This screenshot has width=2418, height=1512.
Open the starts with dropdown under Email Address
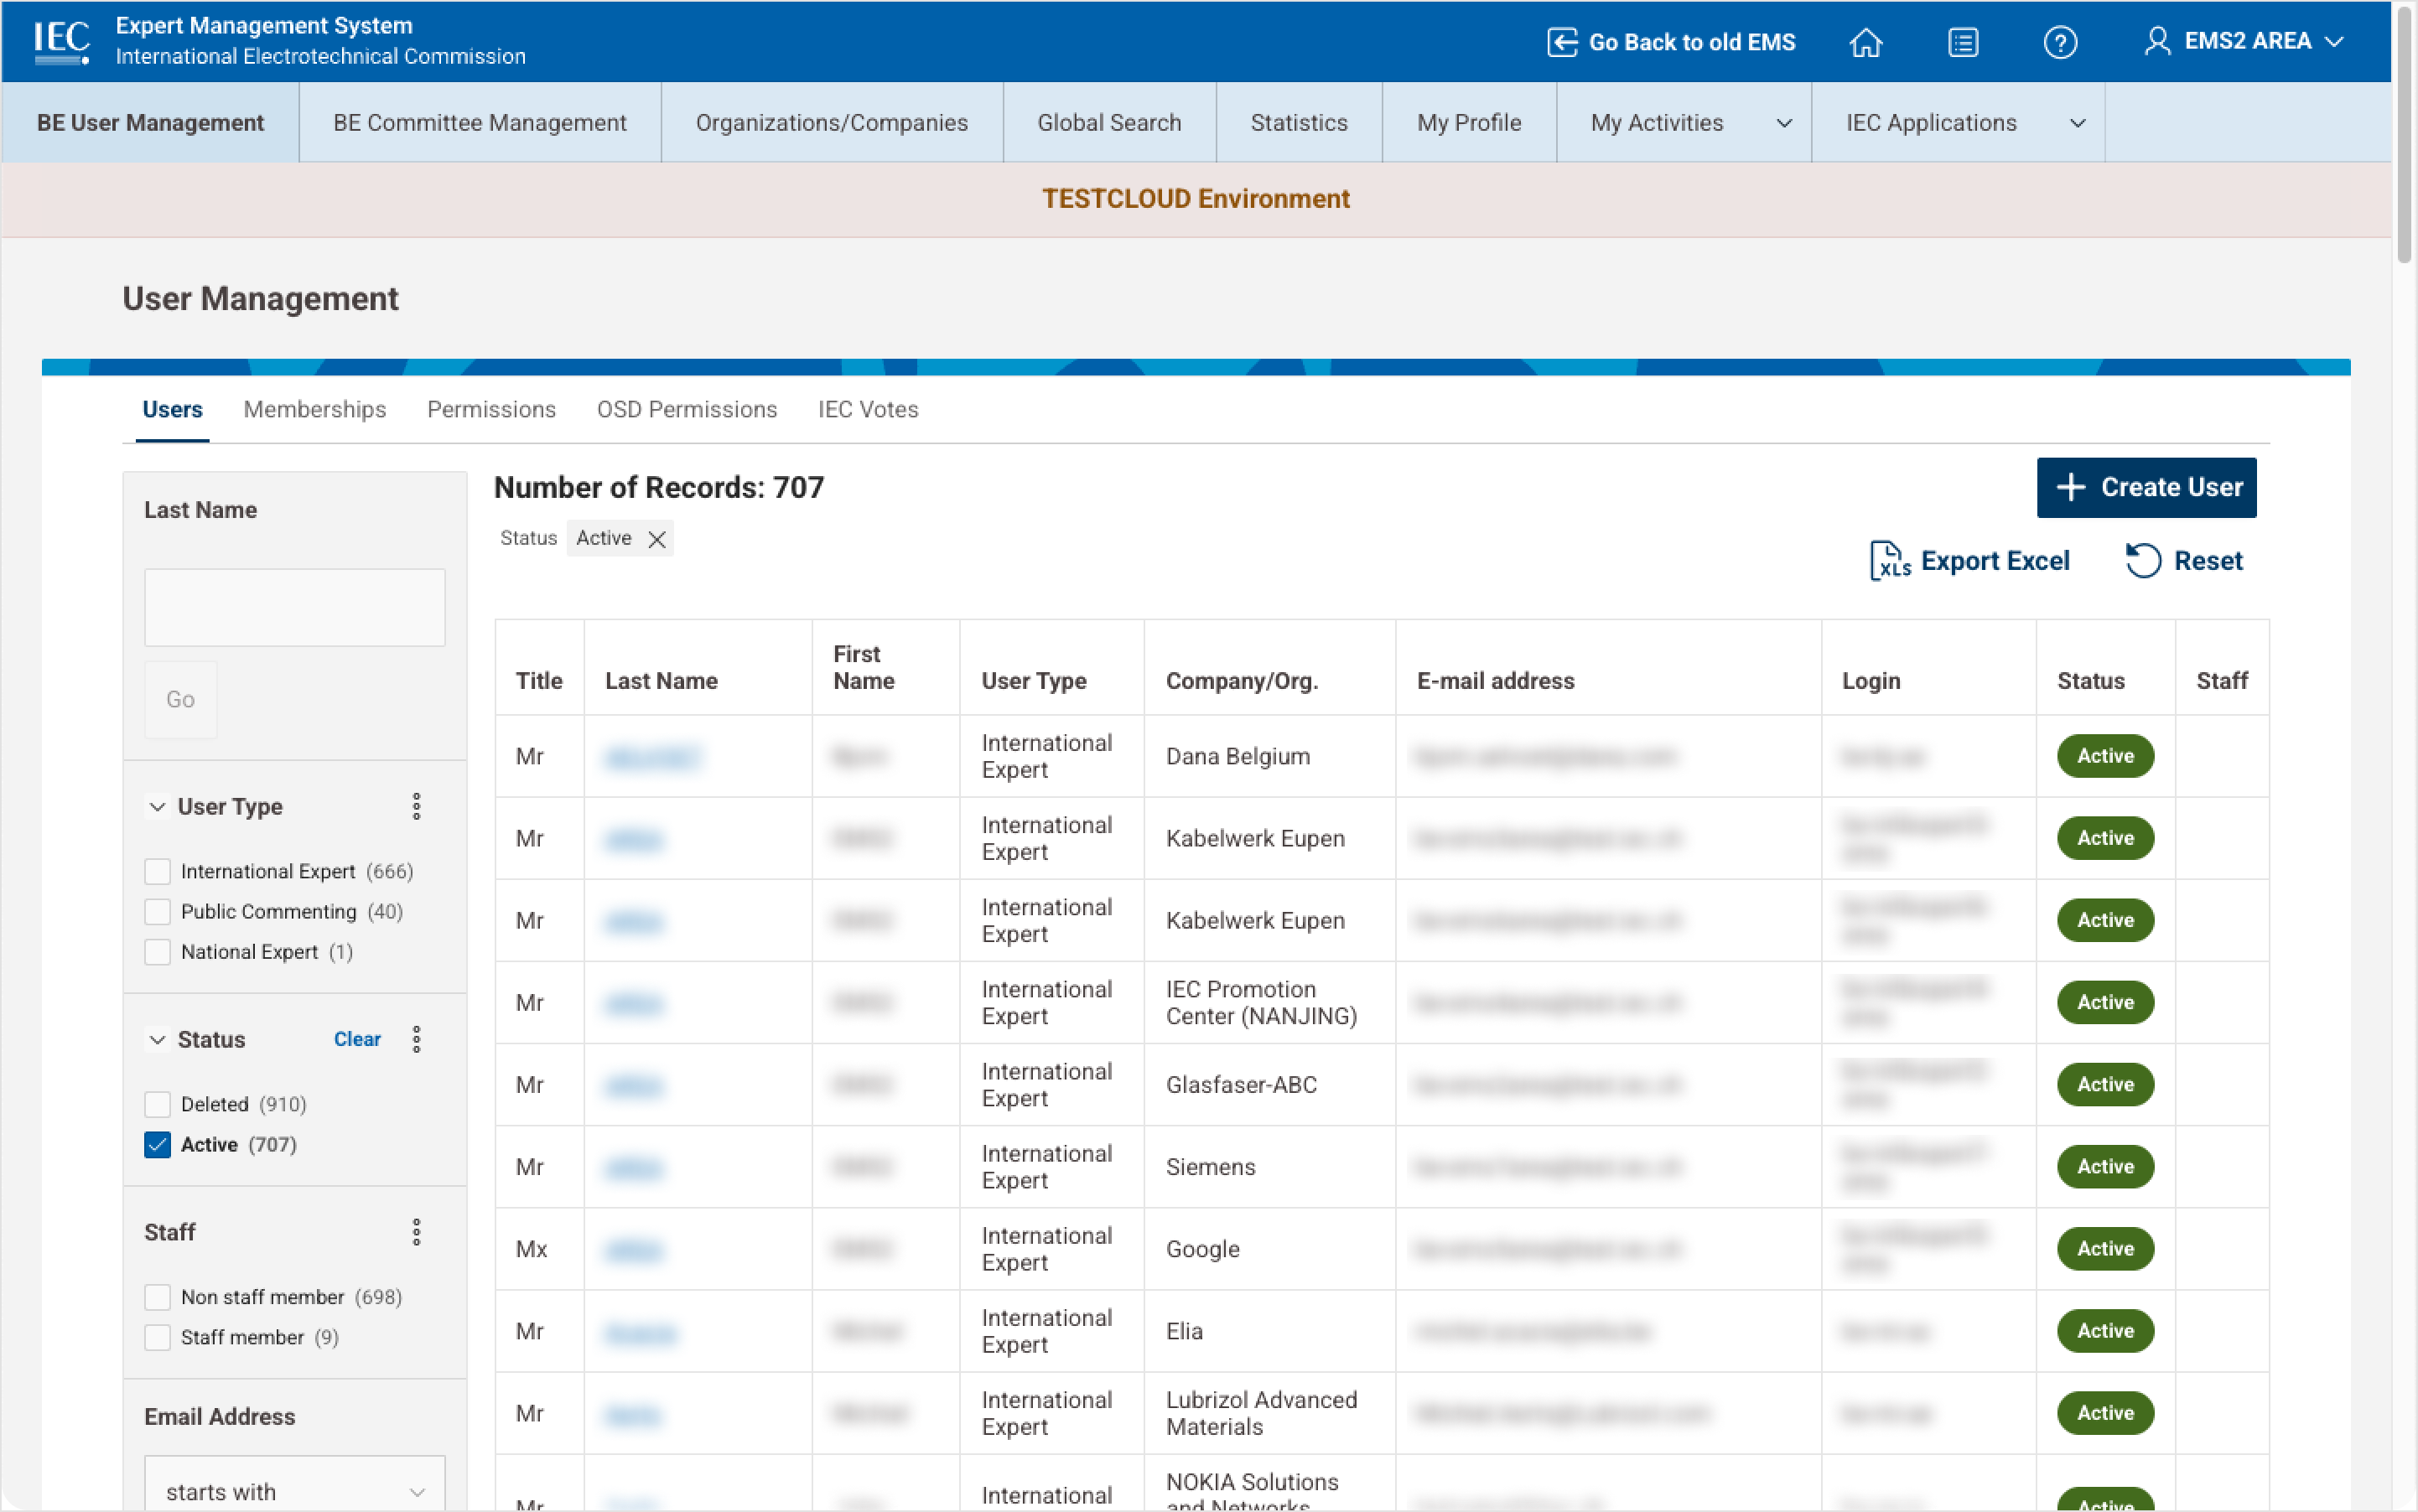(x=293, y=1489)
